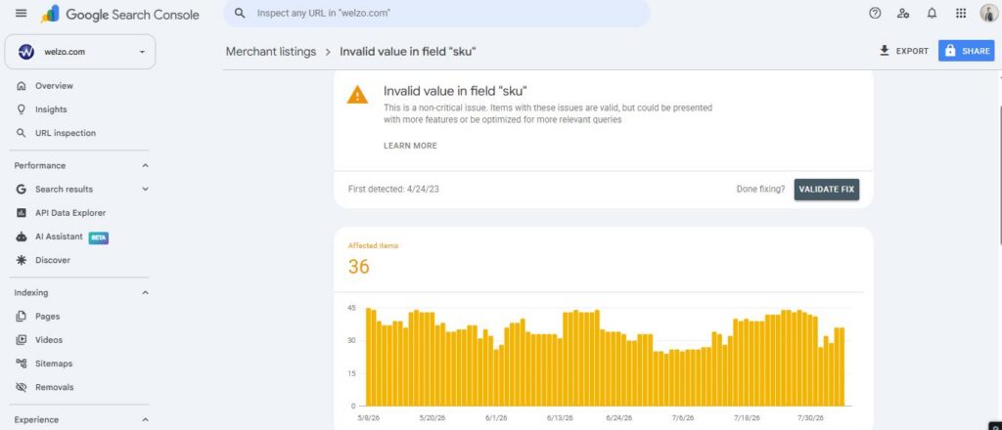Open the hamburger main menu icon

(22, 14)
